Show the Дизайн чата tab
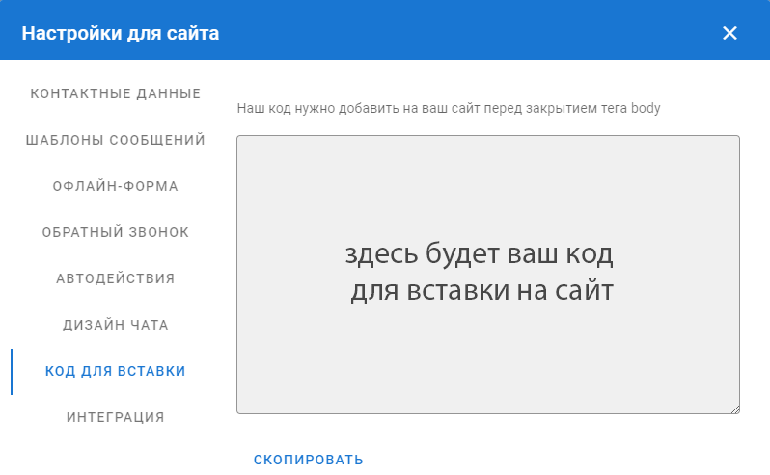 [116, 325]
